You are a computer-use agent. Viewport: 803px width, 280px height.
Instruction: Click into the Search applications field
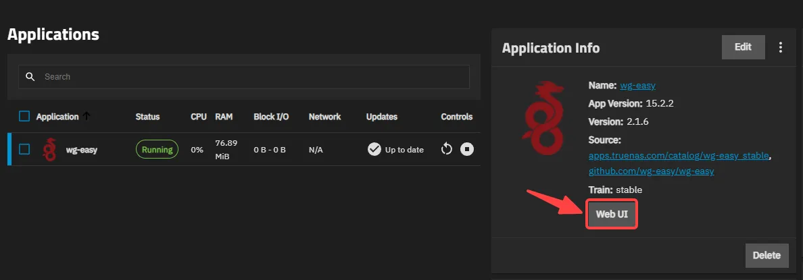click(244, 77)
